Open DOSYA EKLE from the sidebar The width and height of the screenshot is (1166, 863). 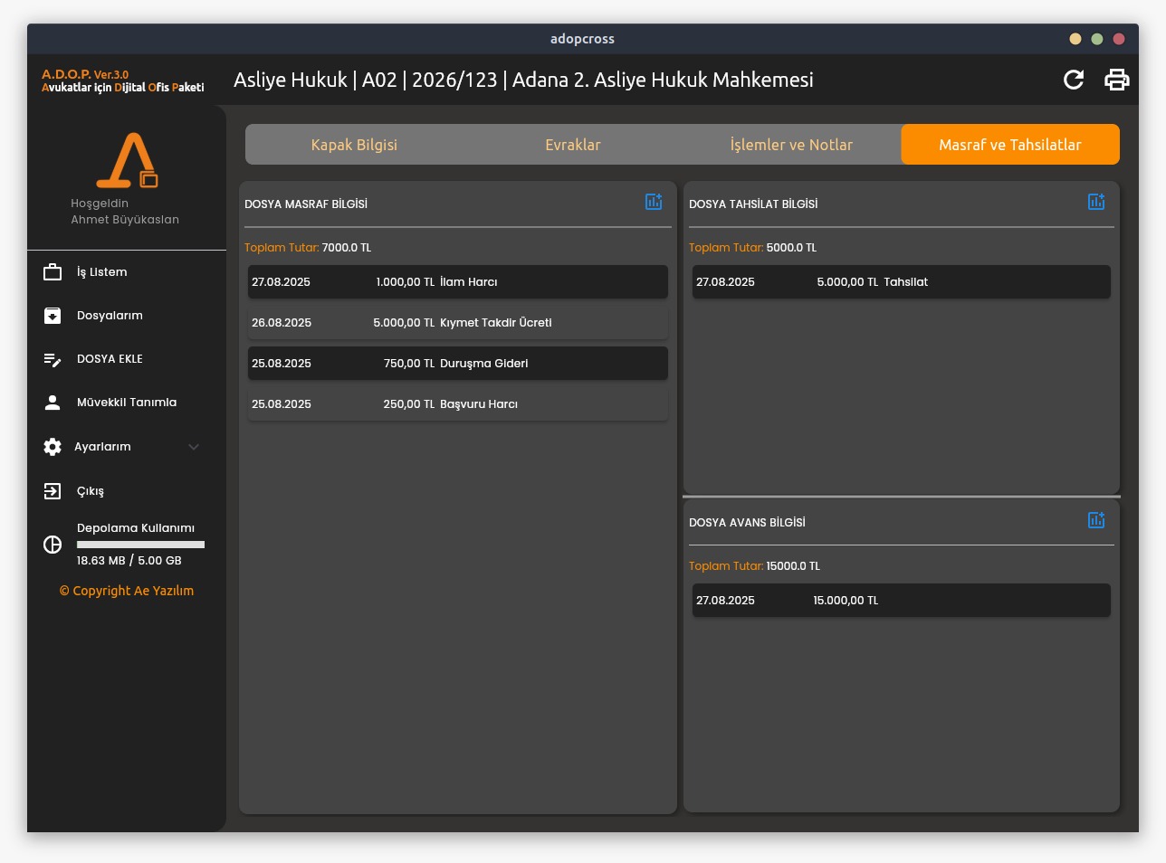click(x=110, y=359)
